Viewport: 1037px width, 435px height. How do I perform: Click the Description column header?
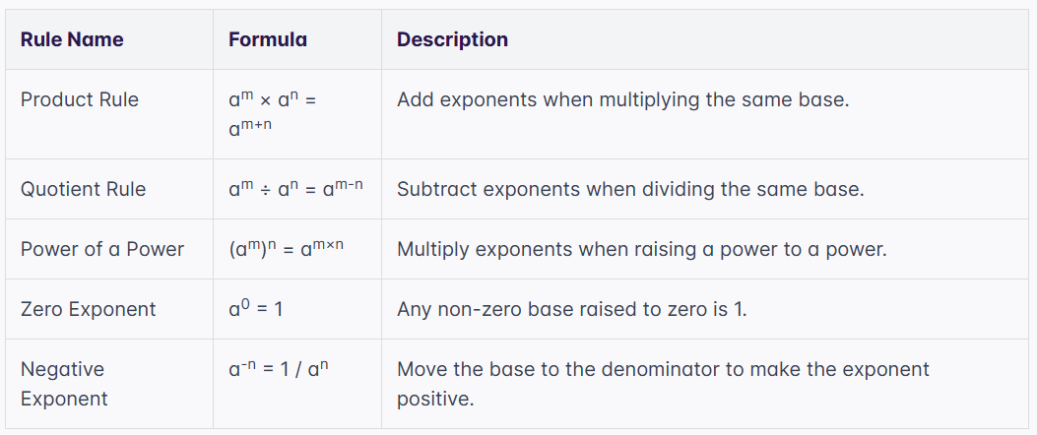click(452, 39)
